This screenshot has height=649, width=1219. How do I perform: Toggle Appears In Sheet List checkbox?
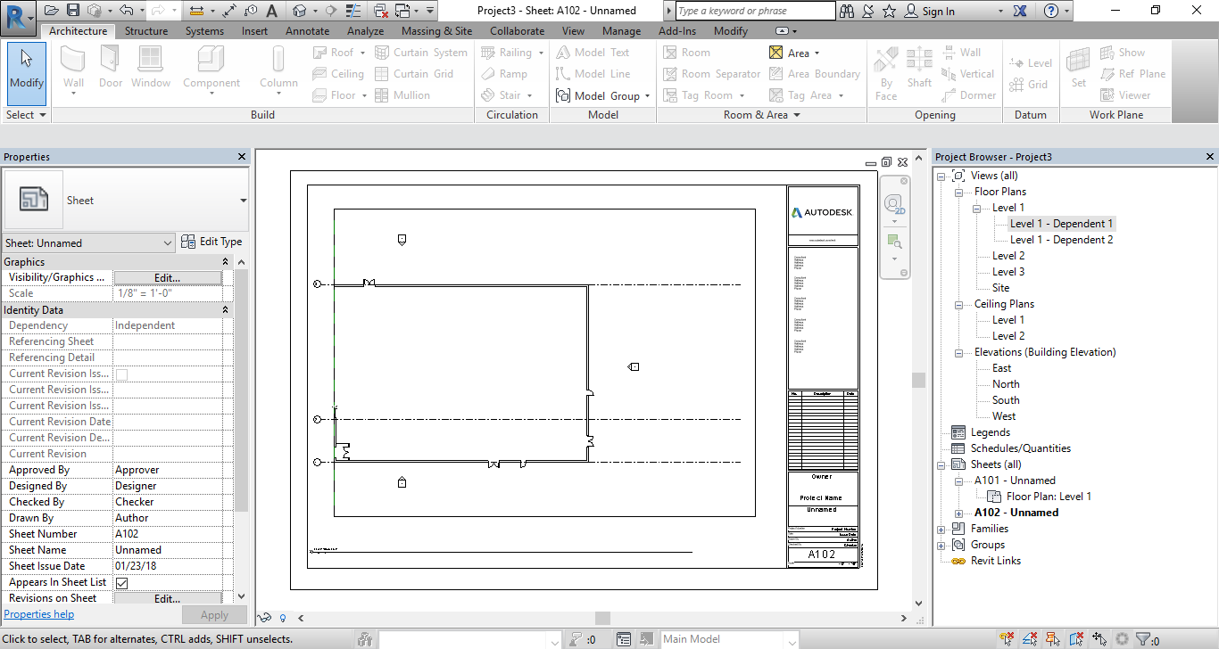[121, 583]
